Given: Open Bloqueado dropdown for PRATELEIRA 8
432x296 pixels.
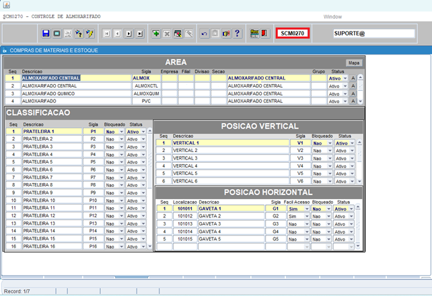Looking at the screenshot, I should pyautogui.click(x=121, y=185).
